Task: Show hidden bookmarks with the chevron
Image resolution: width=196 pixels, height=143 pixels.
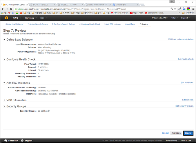Action: (179, 13)
